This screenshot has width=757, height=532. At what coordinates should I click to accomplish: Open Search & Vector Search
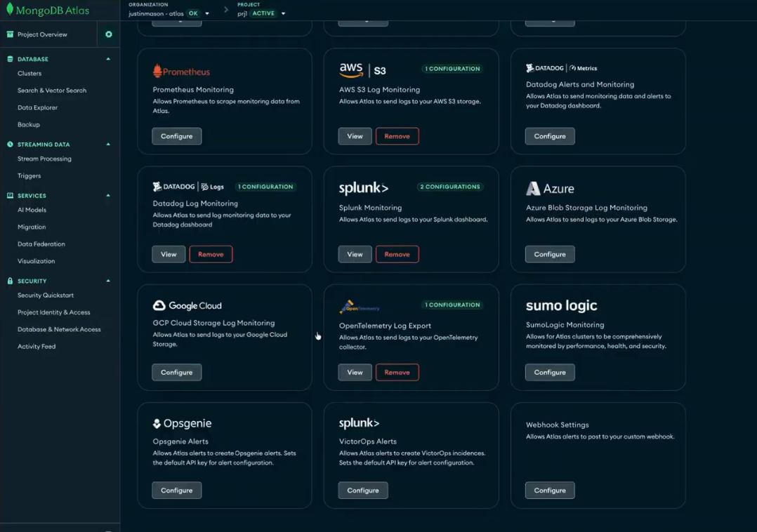point(52,91)
